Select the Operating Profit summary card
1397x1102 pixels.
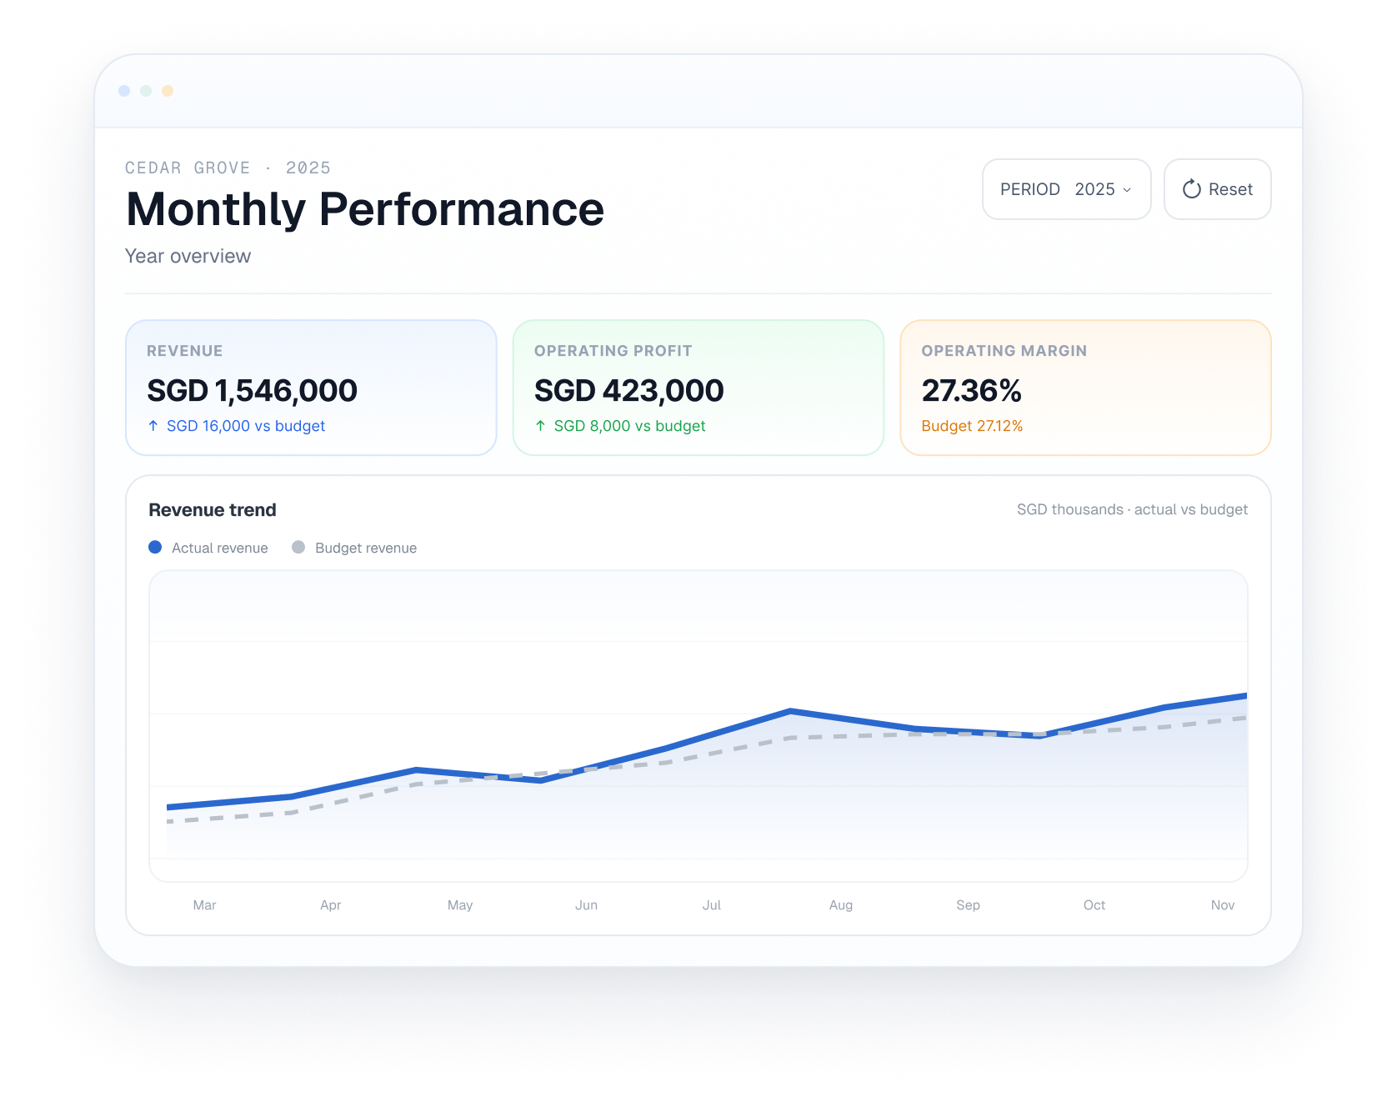pyautogui.click(x=698, y=388)
